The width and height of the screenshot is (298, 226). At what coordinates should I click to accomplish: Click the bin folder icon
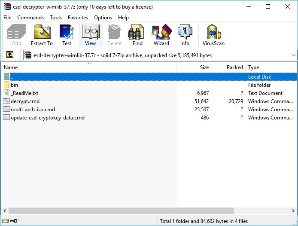6,85
